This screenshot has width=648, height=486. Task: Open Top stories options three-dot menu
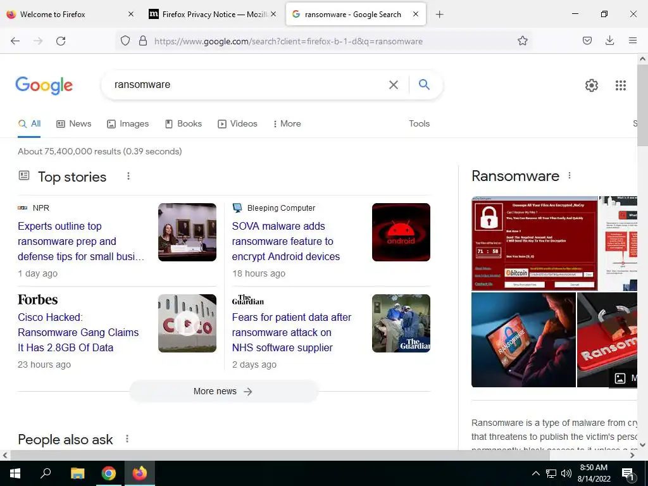128,177
